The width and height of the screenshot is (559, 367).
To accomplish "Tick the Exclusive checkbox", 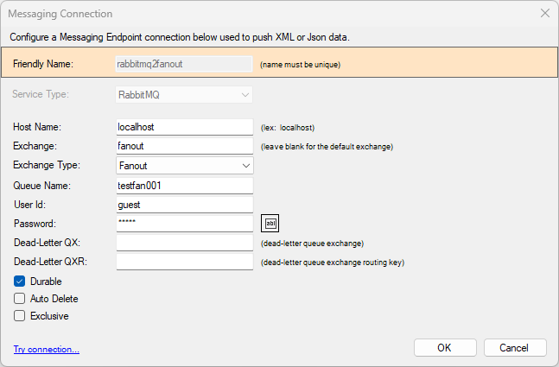I will click(20, 316).
